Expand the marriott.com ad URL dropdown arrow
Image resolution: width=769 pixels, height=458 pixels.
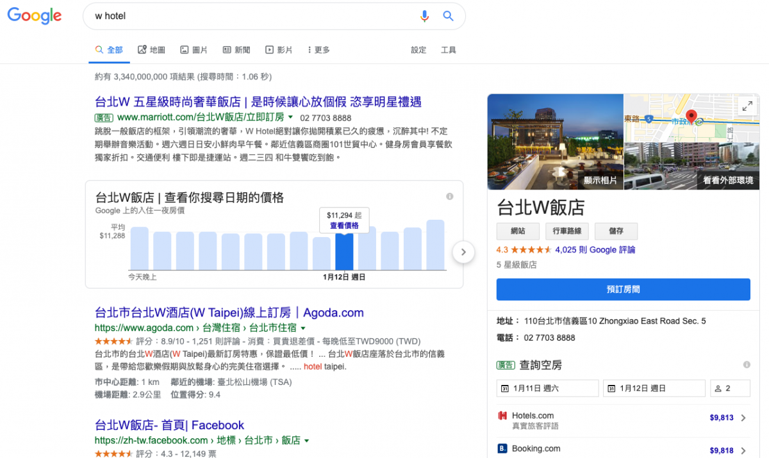tap(290, 118)
